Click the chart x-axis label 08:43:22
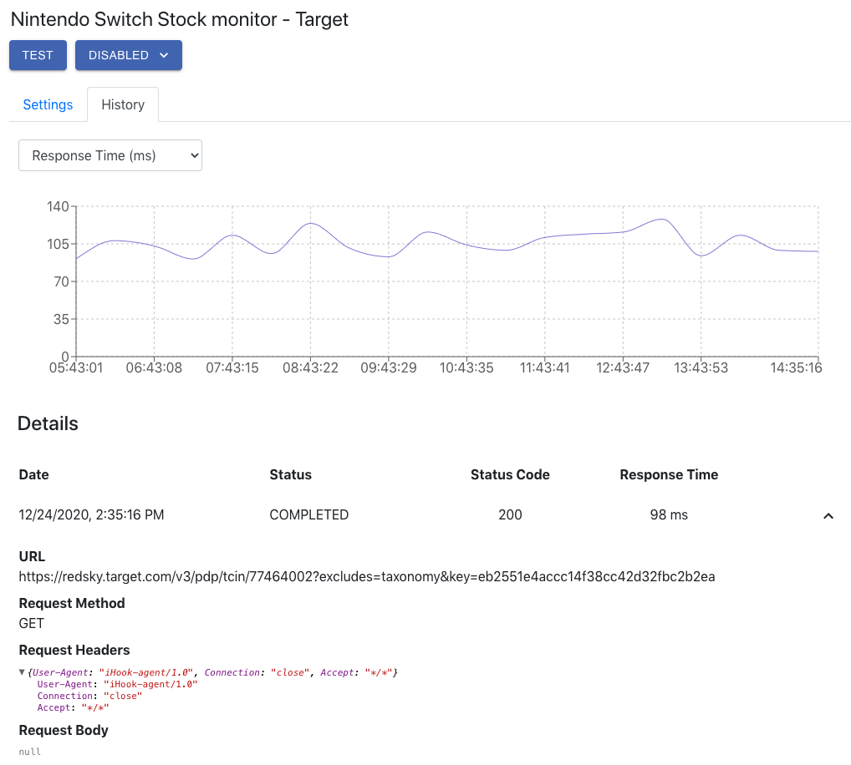The height and width of the screenshot is (765, 851). pyautogui.click(x=310, y=368)
